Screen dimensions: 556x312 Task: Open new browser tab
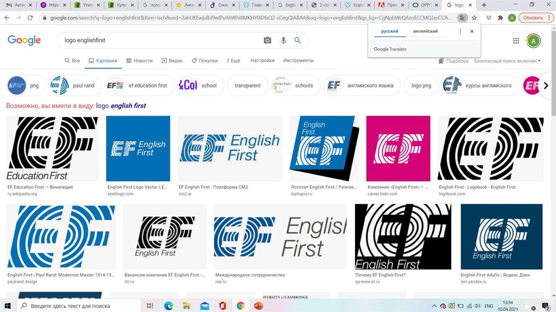(484, 5)
